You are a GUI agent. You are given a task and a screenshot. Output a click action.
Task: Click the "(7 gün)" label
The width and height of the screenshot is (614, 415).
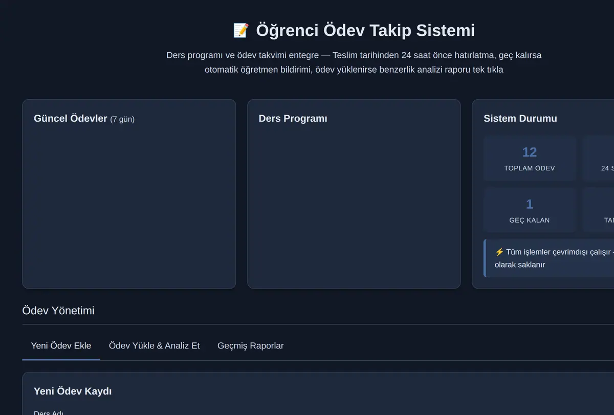(x=122, y=119)
